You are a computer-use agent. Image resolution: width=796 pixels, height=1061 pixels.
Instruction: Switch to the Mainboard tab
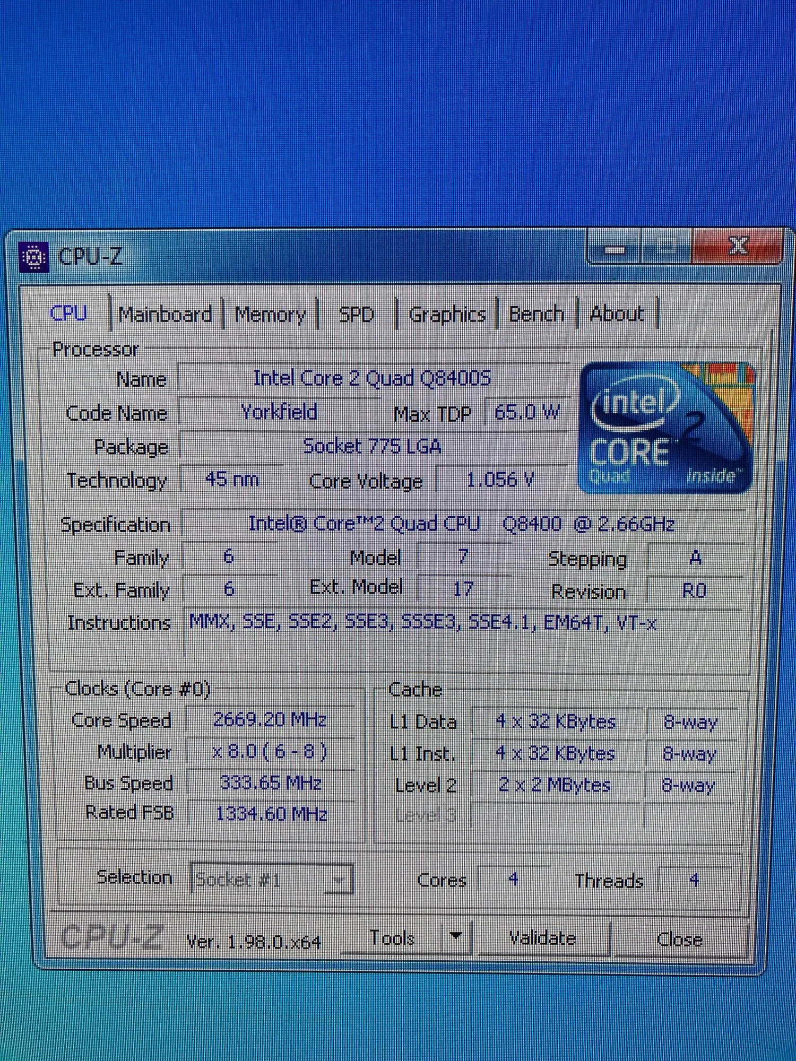[165, 315]
